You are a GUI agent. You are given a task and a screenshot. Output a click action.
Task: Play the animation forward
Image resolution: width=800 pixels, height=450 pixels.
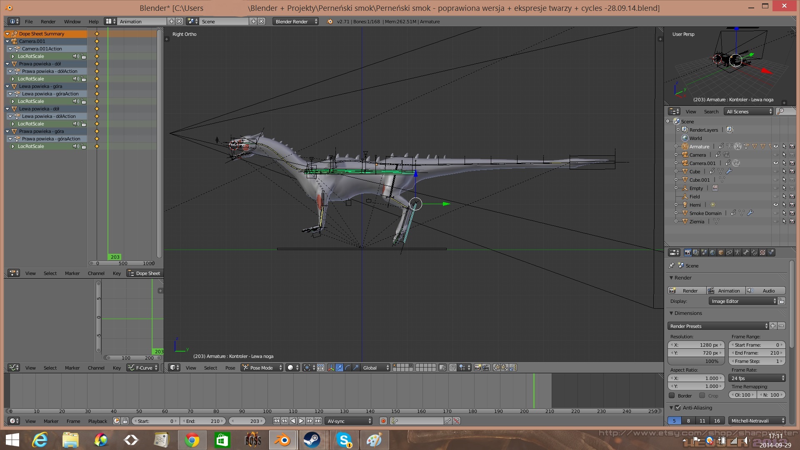click(x=301, y=421)
